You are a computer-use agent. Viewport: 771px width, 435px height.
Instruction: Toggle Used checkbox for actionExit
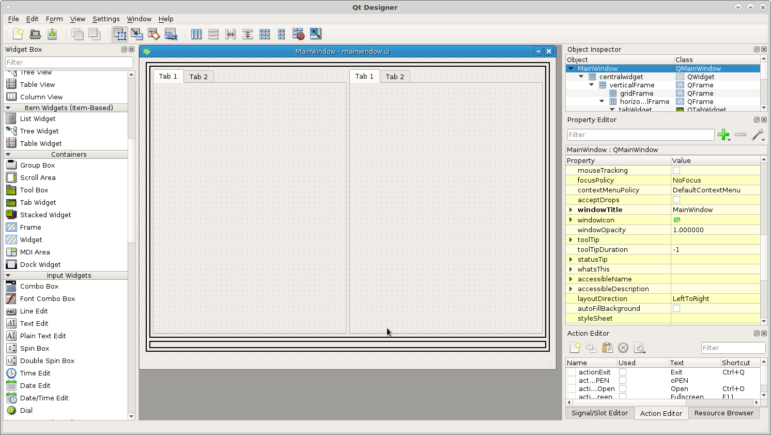tap(623, 372)
